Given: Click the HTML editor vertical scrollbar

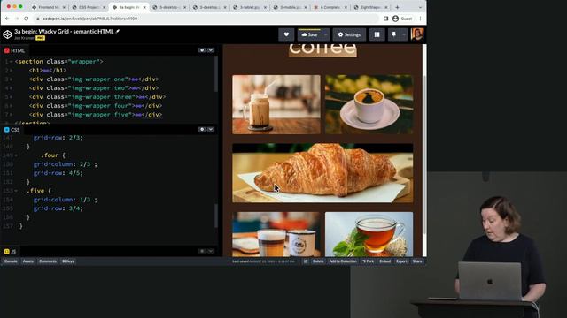Looking at the screenshot, I should [216, 74].
